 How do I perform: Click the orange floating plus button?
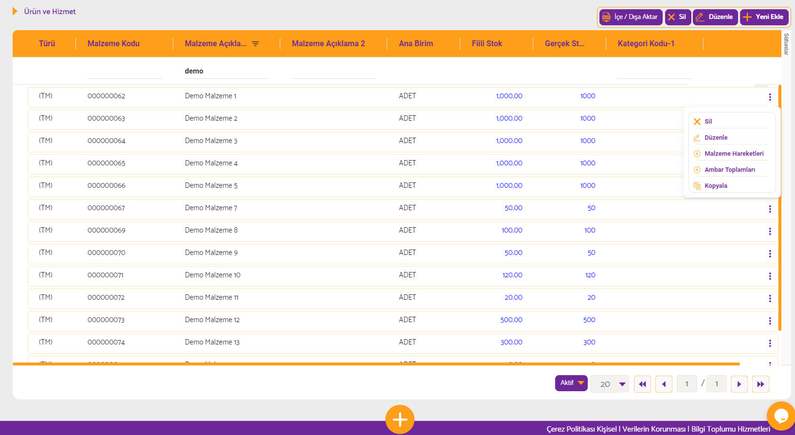(400, 419)
